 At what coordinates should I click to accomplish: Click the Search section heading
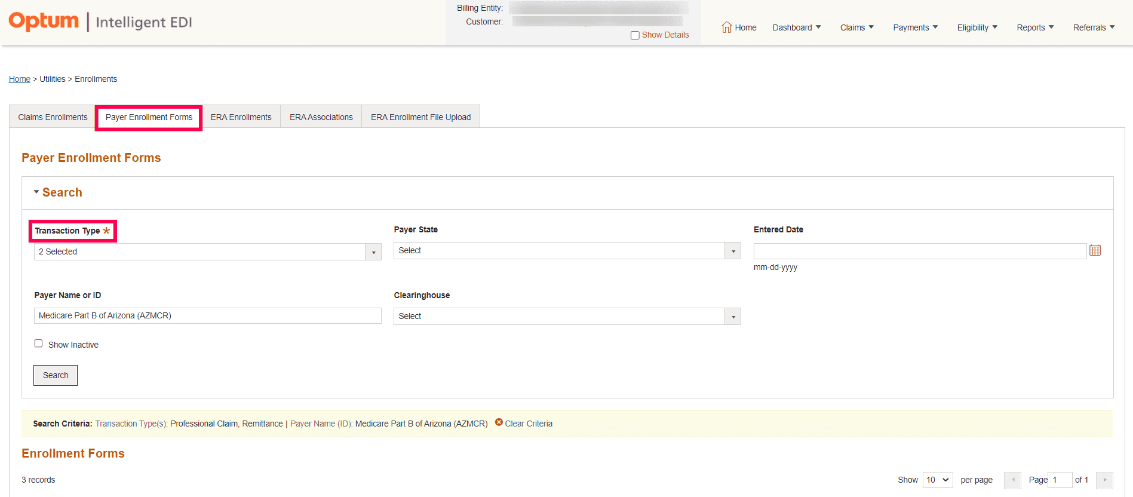tap(62, 192)
